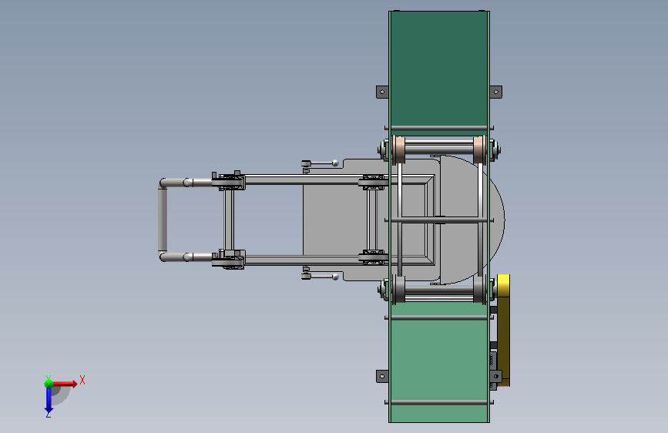Click the lower front caster wheel assembly near the handle
668x433 pixels.
pyautogui.click(x=229, y=259)
